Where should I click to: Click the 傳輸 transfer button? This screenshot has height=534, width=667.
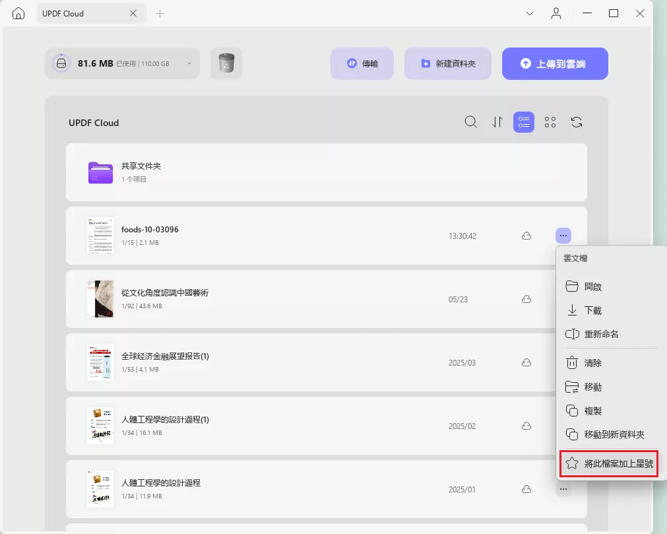pyautogui.click(x=362, y=63)
